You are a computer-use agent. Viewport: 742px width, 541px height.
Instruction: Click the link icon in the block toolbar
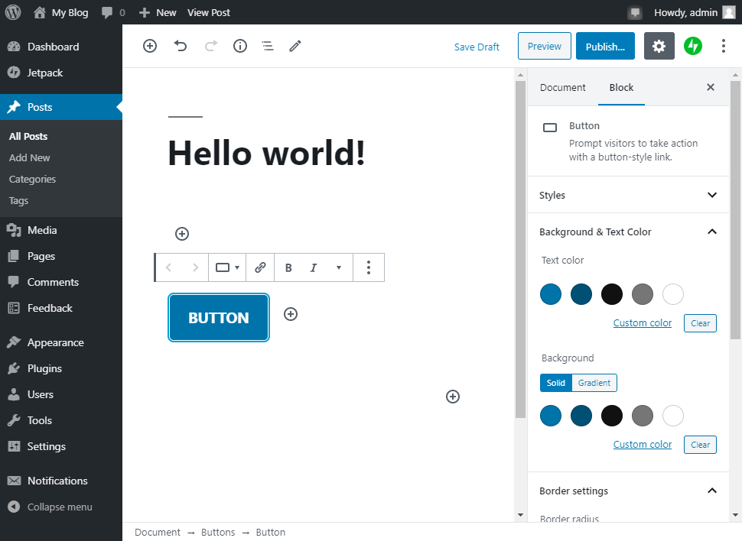[x=260, y=267]
